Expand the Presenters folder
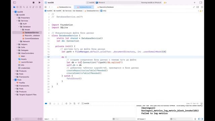The image size is (215, 121). point(17,18)
